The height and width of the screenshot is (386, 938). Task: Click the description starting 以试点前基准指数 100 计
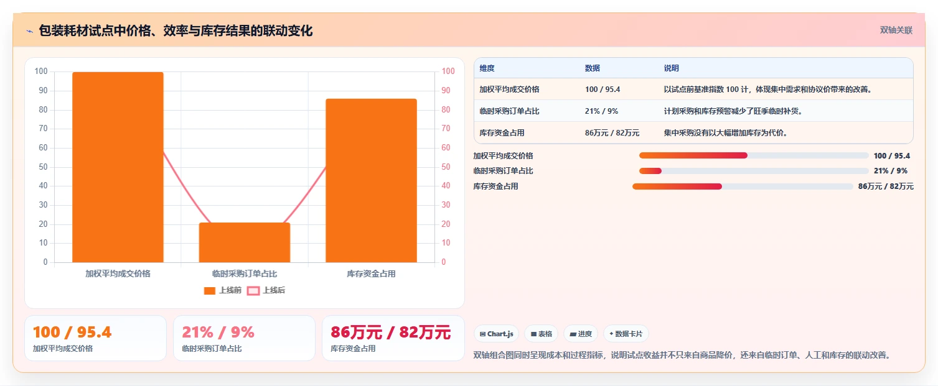coord(767,90)
